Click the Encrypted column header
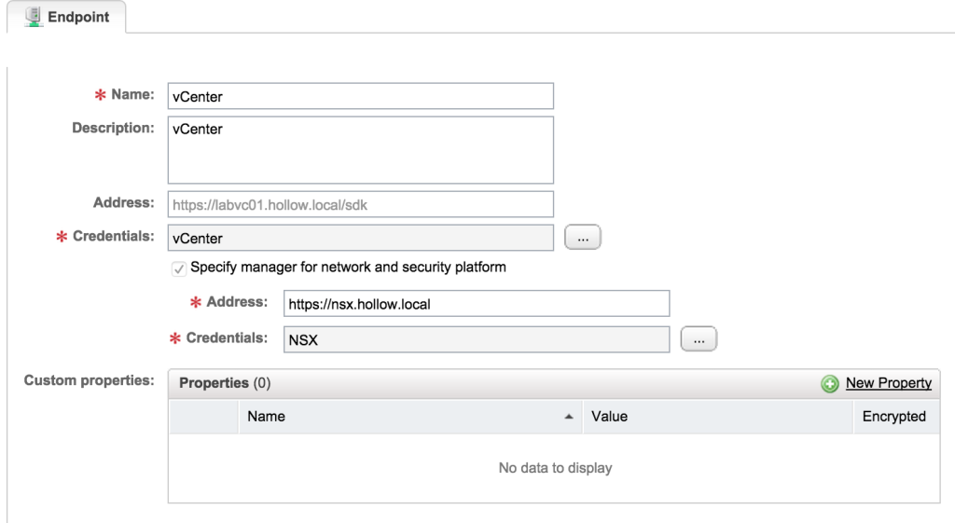 tap(893, 417)
